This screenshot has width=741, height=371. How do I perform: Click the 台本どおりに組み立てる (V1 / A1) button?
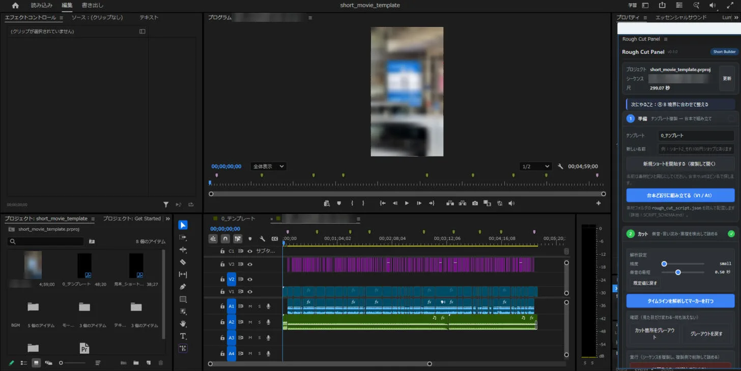(680, 195)
